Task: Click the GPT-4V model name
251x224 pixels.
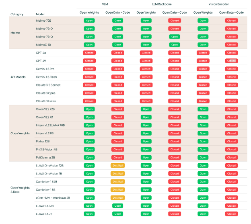Action: pos(41,61)
